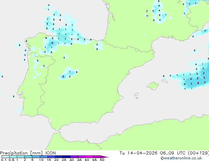The image size is (209, 161).
Task: Click the rain patch in central Spain
Action: (x=68, y=74)
